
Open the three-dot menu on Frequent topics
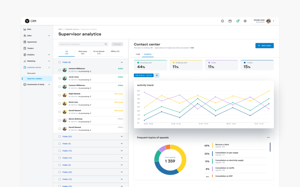click(x=268, y=137)
